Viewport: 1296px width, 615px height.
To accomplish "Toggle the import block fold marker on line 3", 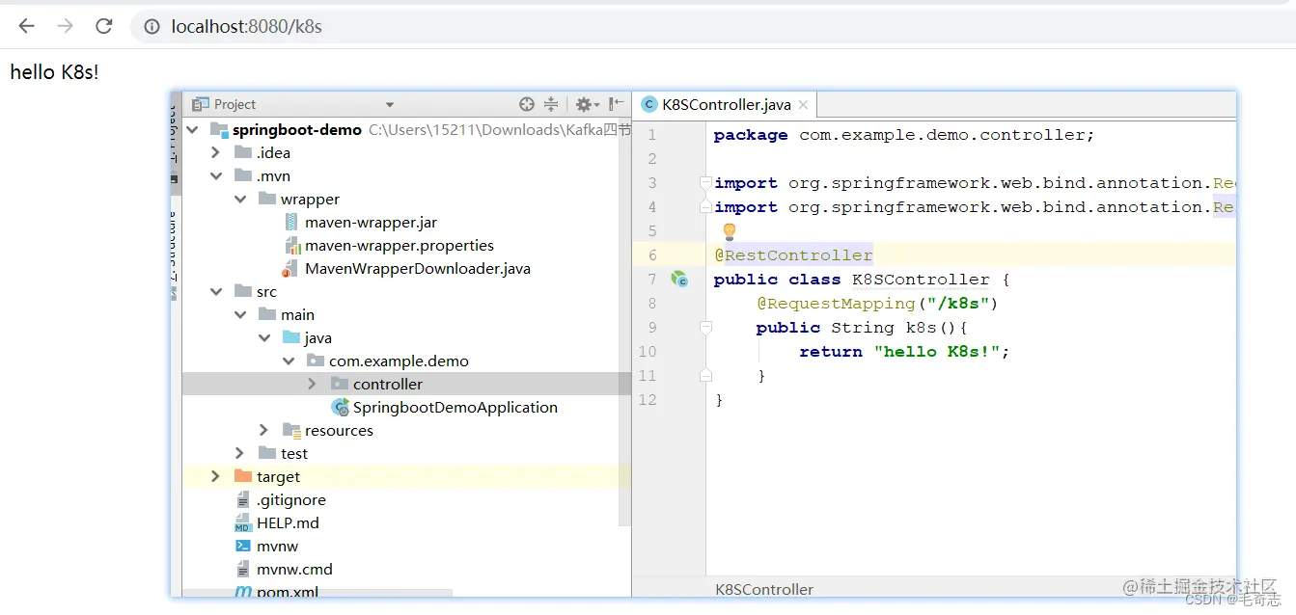I will 705,182.
